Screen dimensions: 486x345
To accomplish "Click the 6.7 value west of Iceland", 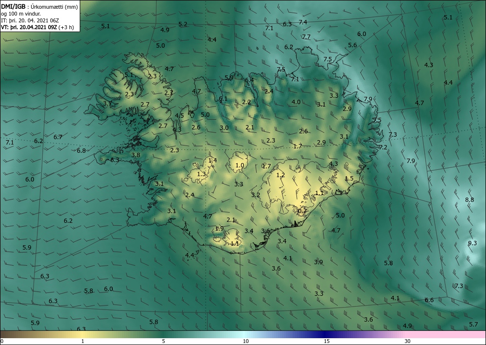I will (x=58, y=137).
